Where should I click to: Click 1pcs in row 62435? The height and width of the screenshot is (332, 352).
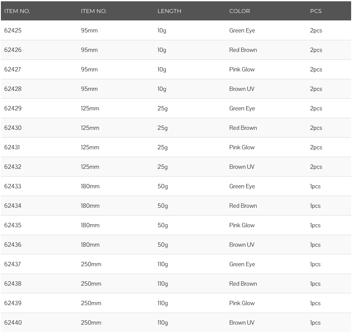[315, 226]
